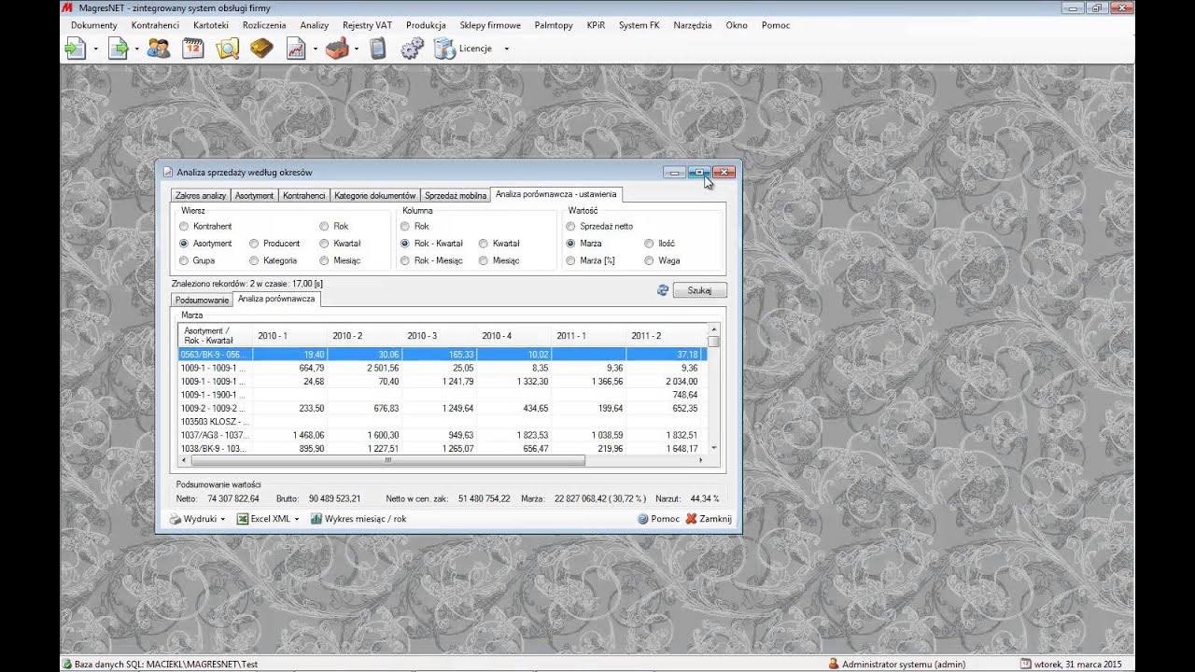The width and height of the screenshot is (1195, 672).
Task: Expand the Excel XML dropdown arrow
Action: (x=297, y=519)
